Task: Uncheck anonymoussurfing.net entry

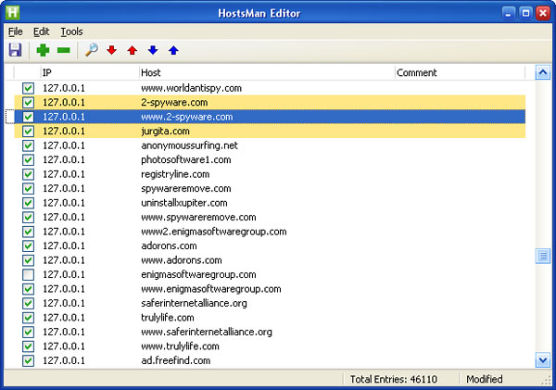Action: pyautogui.click(x=28, y=145)
